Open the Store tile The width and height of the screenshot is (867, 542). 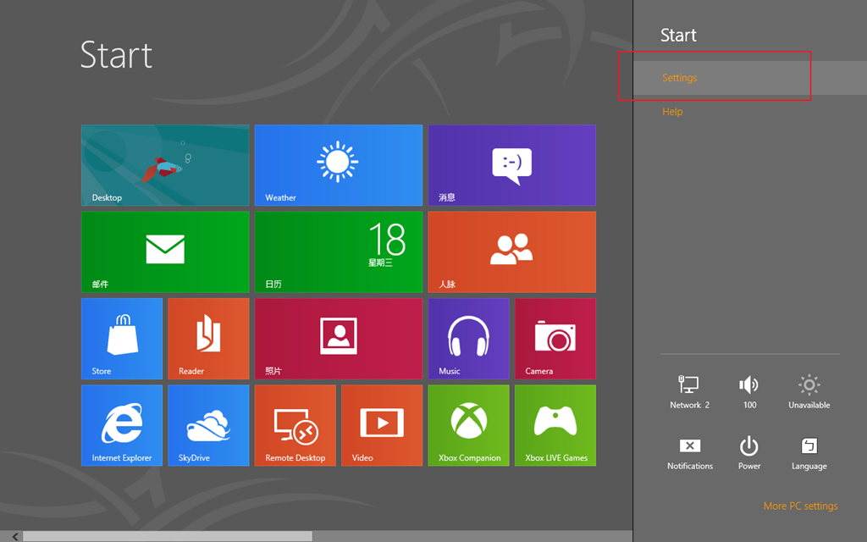(122, 338)
